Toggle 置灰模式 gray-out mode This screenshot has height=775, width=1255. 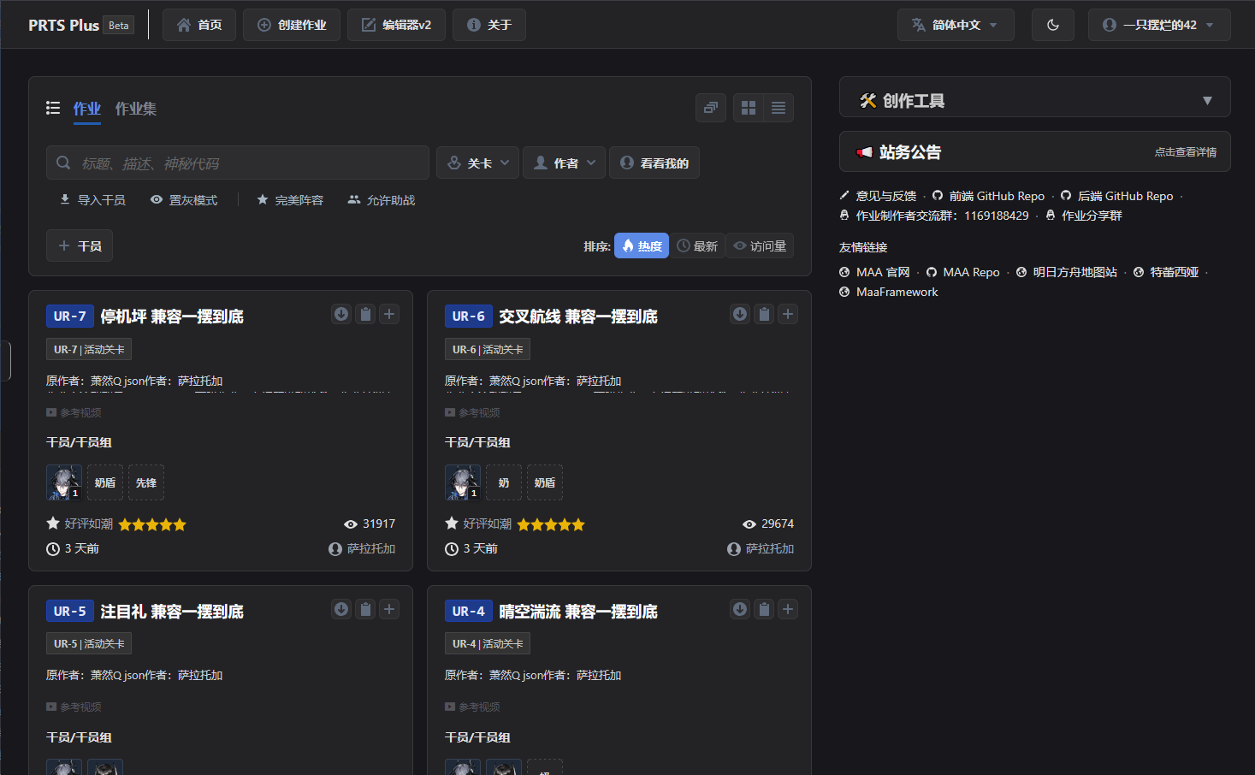tap(184, 200)
